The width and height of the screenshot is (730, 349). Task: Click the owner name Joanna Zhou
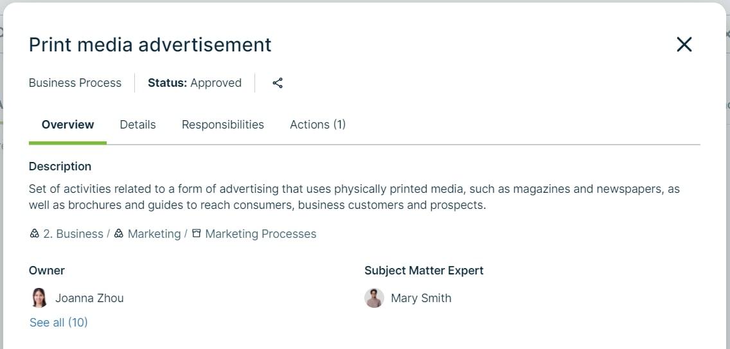click(89, 298)
